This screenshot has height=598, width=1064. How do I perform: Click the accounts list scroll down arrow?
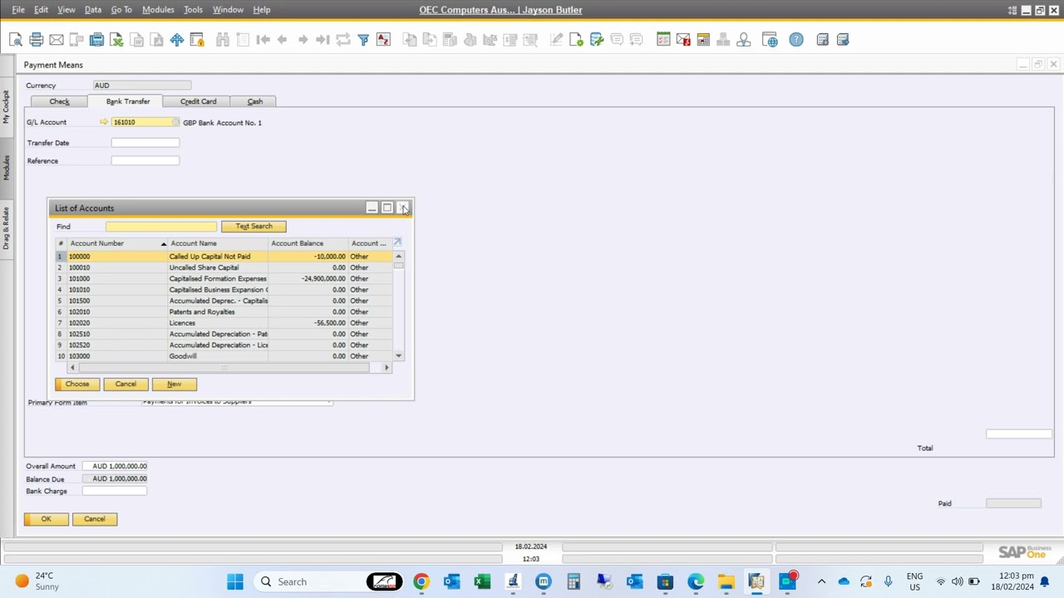pyautogui.click(x=398, y=355)
